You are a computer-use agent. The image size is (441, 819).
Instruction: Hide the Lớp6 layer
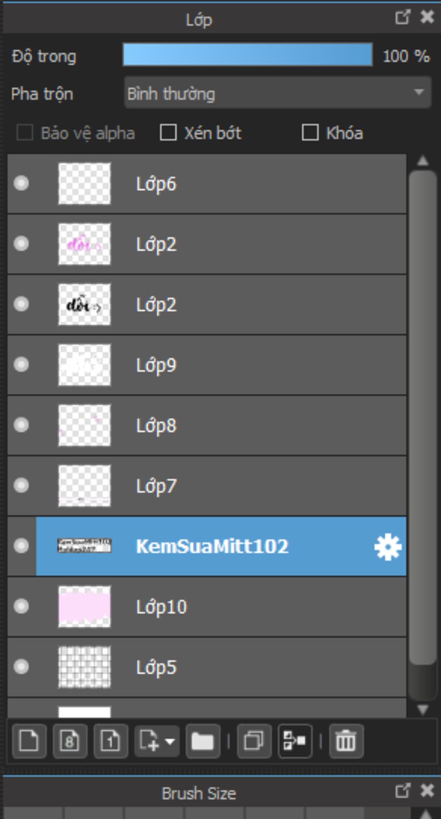tap(21, 184)
